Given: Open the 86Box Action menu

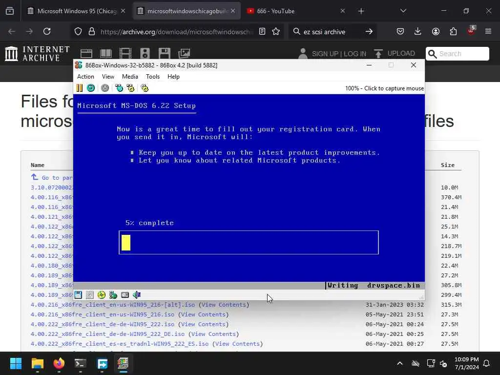Looking at the screenshot, I should pos(85,77).
